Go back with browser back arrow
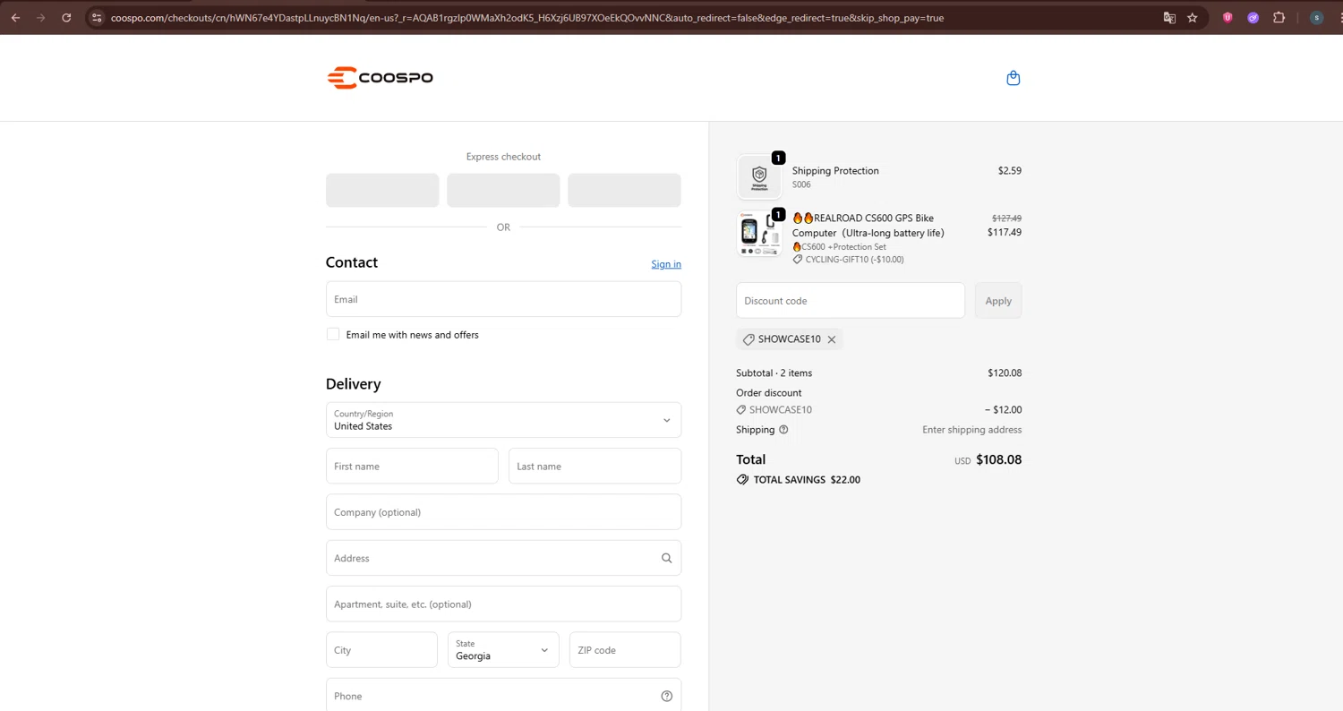The width and height of the screenshot is (1343, 711). click(15, 17)
